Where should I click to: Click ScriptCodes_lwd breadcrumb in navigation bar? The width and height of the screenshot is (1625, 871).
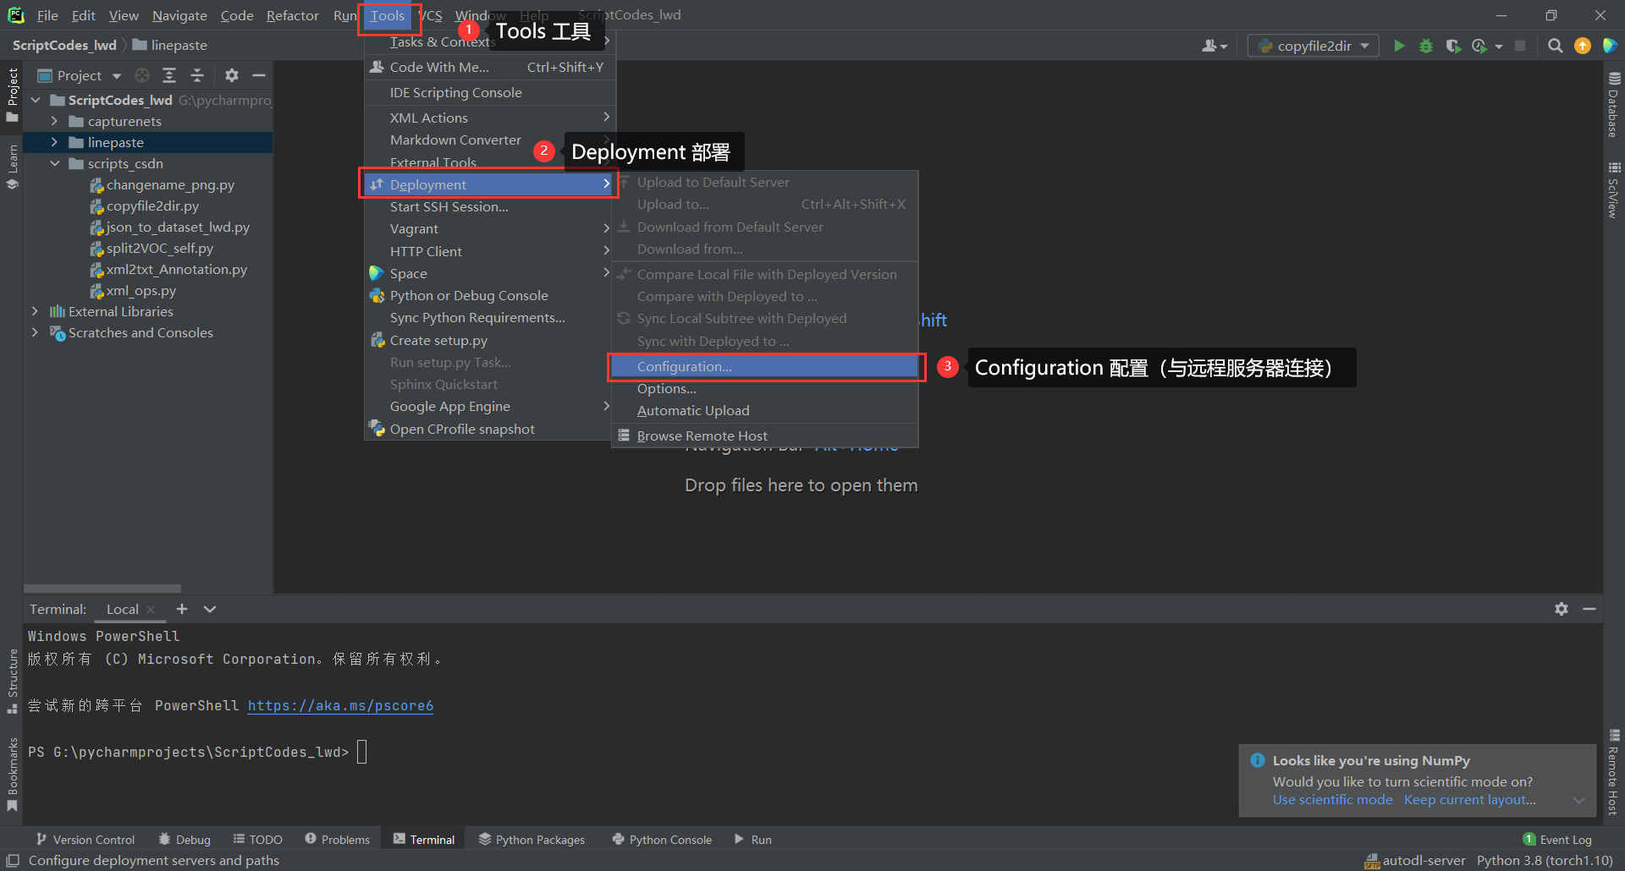pyautogui.click(x=64, y=45)
